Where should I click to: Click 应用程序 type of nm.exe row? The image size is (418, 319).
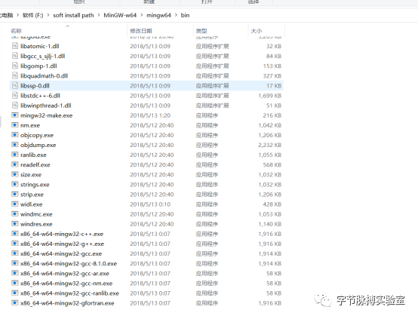(x=207, y=125)
